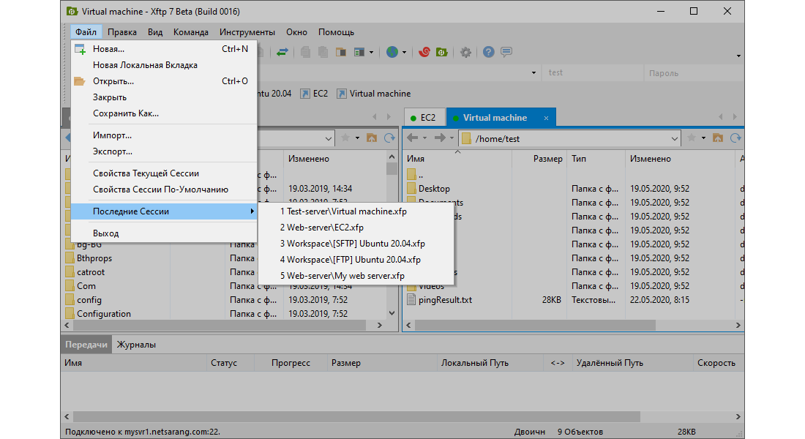Image resolution: width=805 pixels, height=439 pixels.
Task: Click the speech bubble feedback icon
Action: pyautogui.click(x=506, y=52)
